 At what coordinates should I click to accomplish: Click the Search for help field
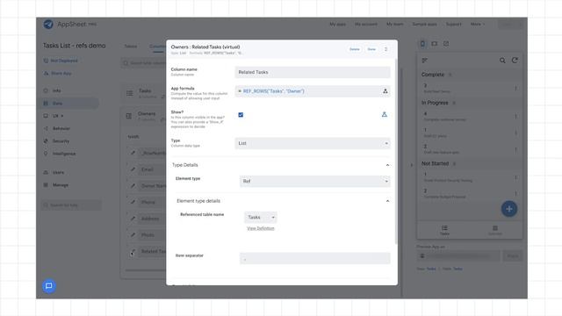[71, 205]
